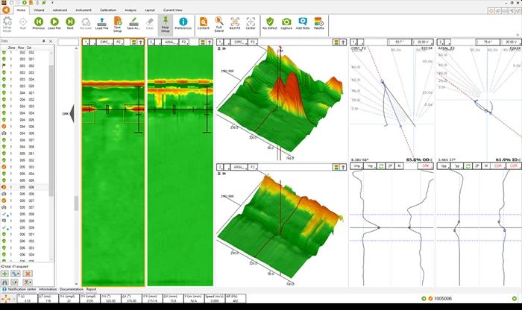Open the Vmp measurement dropdown under CIRC Lissajous
This screenshot has height=310, width=522.
(357, 166)
